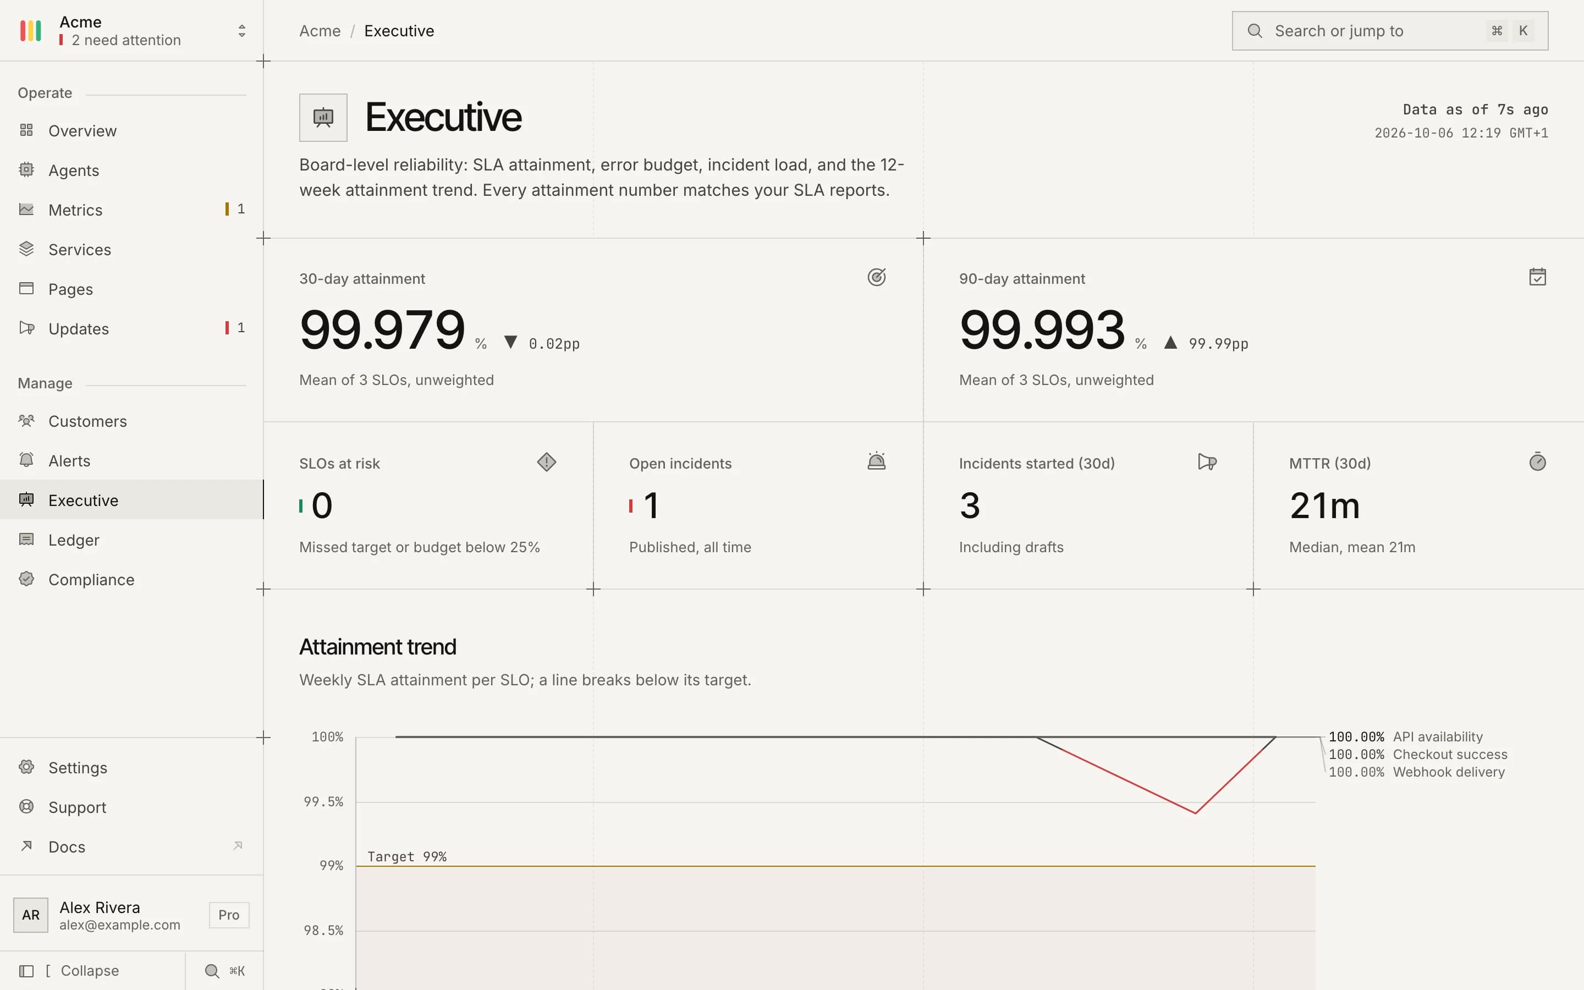
Task: Click the Metrics badge count 1
Action: tap(241, 209)
